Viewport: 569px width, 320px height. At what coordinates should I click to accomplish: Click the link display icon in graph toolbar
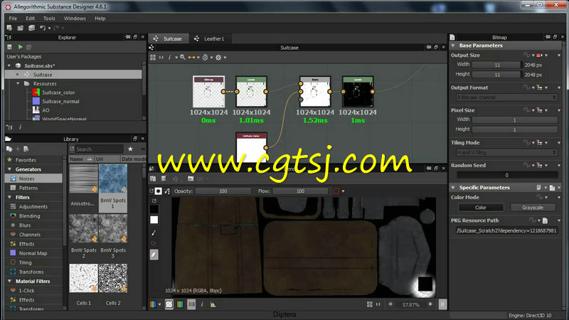pyautogui.click(x=191, y=58)
